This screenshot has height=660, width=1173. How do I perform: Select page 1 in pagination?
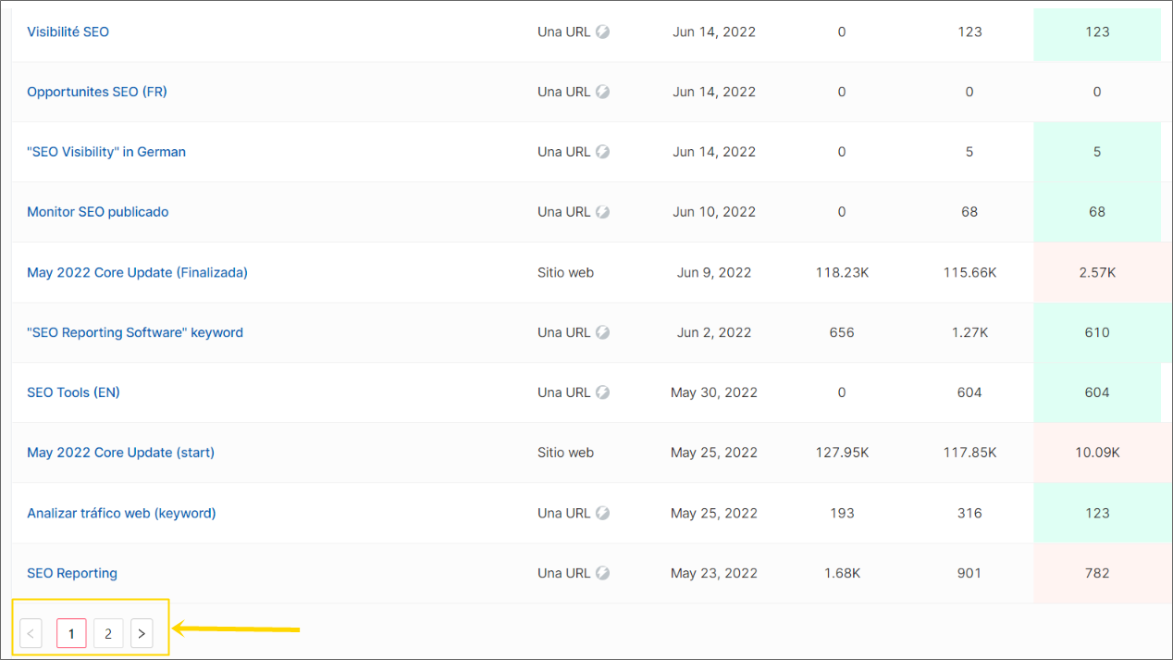tap(71, 634)
